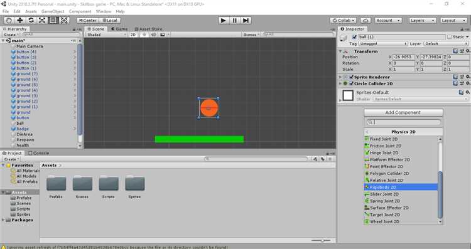Click Position X value field

pyautogui.click(x=403, y=57)
